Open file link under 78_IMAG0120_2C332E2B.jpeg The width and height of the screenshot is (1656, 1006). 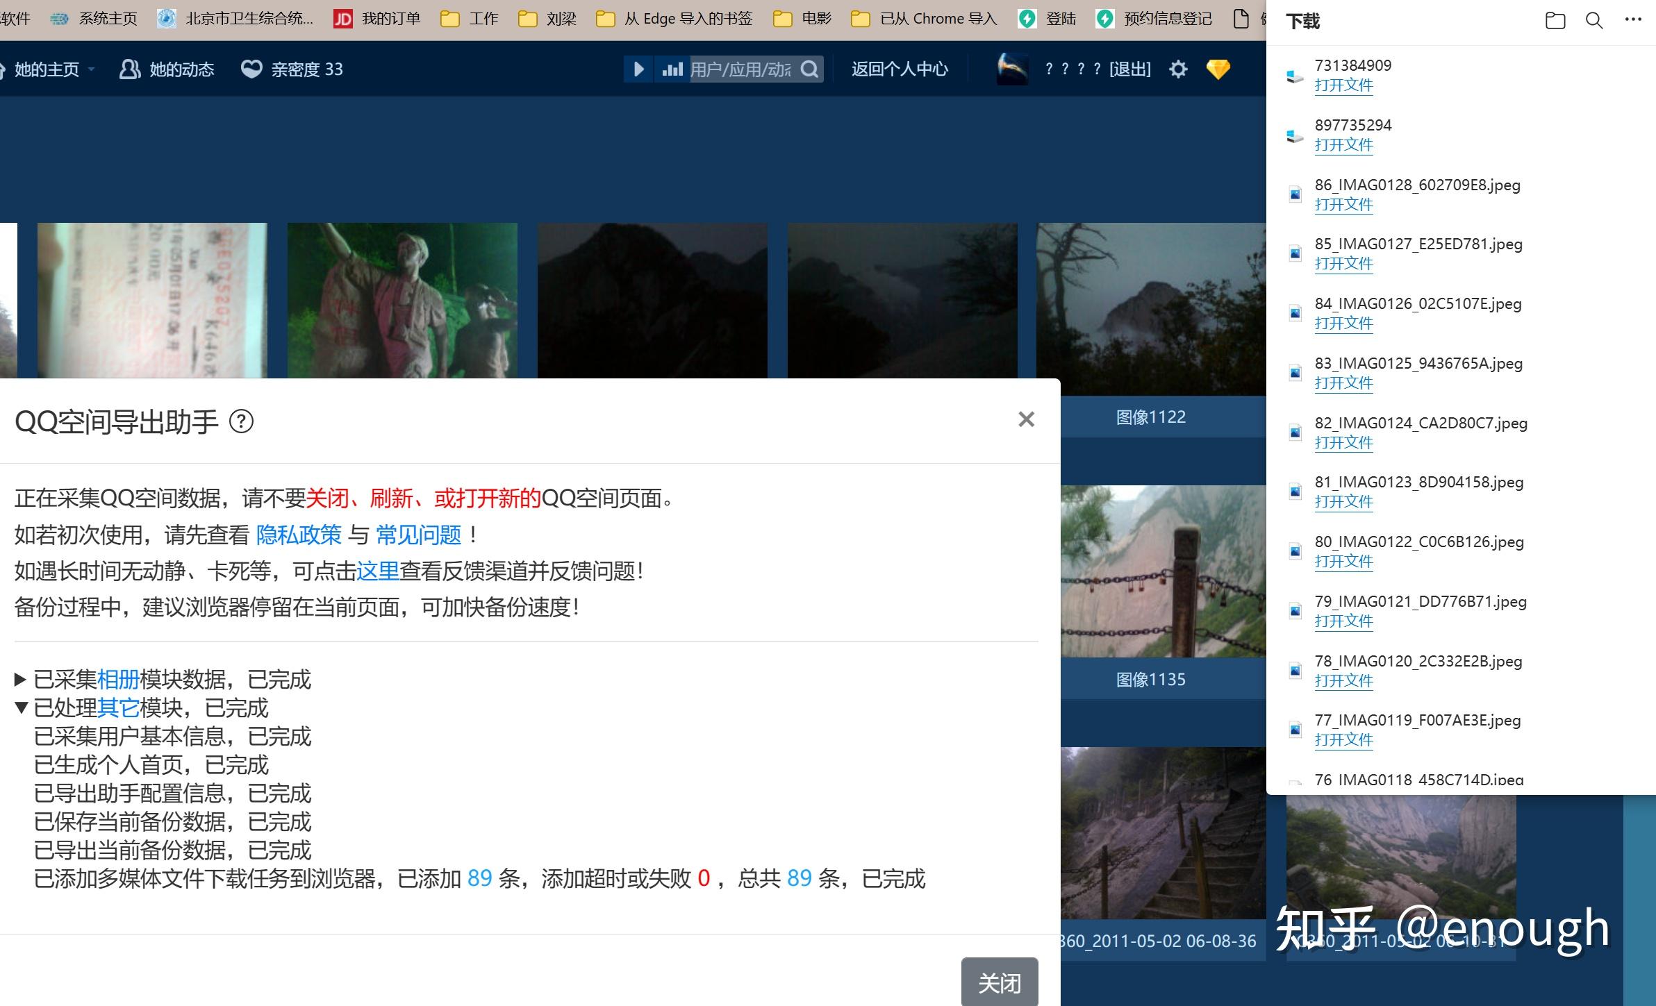pyautogui.click(x=1343, y=681)
